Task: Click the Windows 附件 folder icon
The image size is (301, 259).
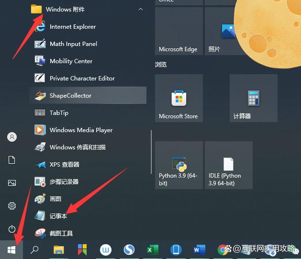Action: point(36,9)
